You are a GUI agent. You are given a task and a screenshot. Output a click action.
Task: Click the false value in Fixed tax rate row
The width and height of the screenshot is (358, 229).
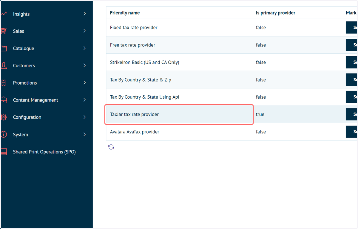coord(261,27)
